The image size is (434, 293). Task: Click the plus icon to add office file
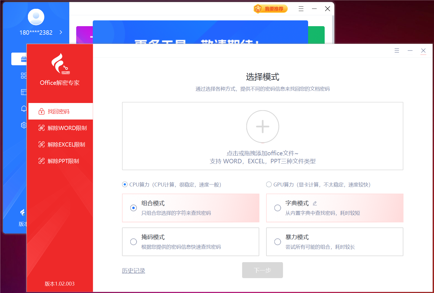263,127
